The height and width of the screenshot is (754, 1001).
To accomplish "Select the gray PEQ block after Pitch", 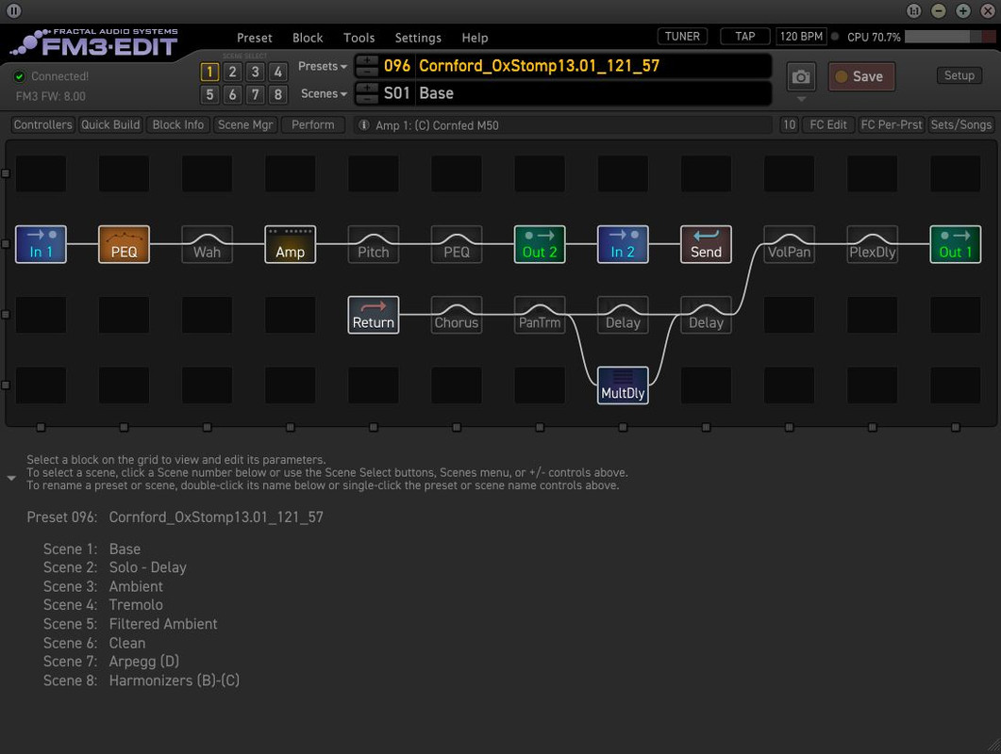I will pyautogui.click(x=457, y=244).
